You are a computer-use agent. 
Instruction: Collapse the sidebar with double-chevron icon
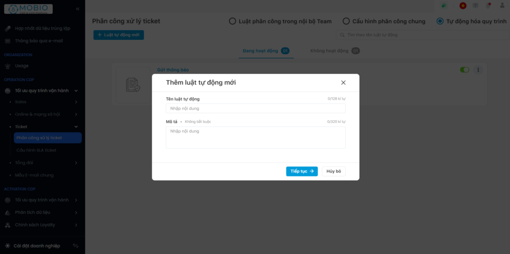coord(78,9)
